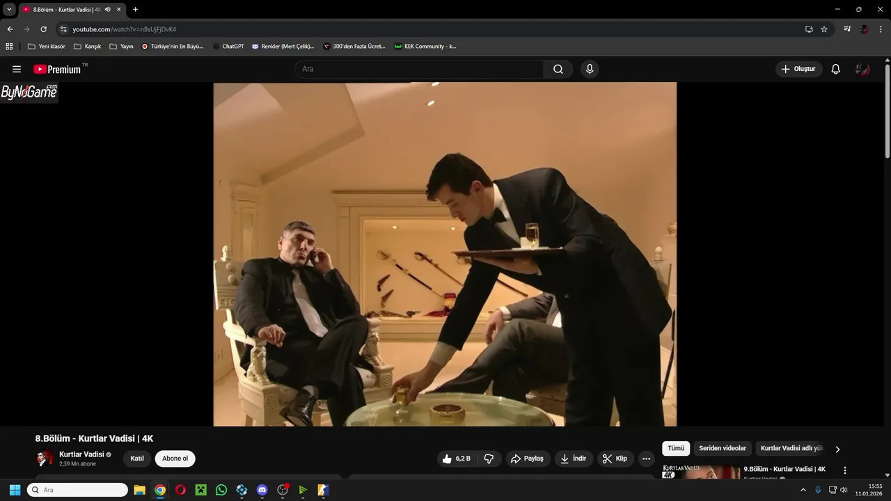
Task: Click the YouTube search magnifier button
Action: tap(558, 69)
